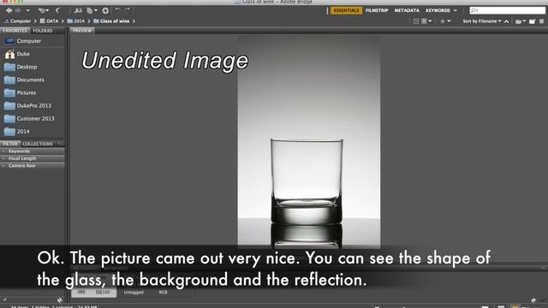The height and width of the screenshot is (308, 548).
Task: Open the parent or favorites dropdown arrow
Action: click(28, 11)
